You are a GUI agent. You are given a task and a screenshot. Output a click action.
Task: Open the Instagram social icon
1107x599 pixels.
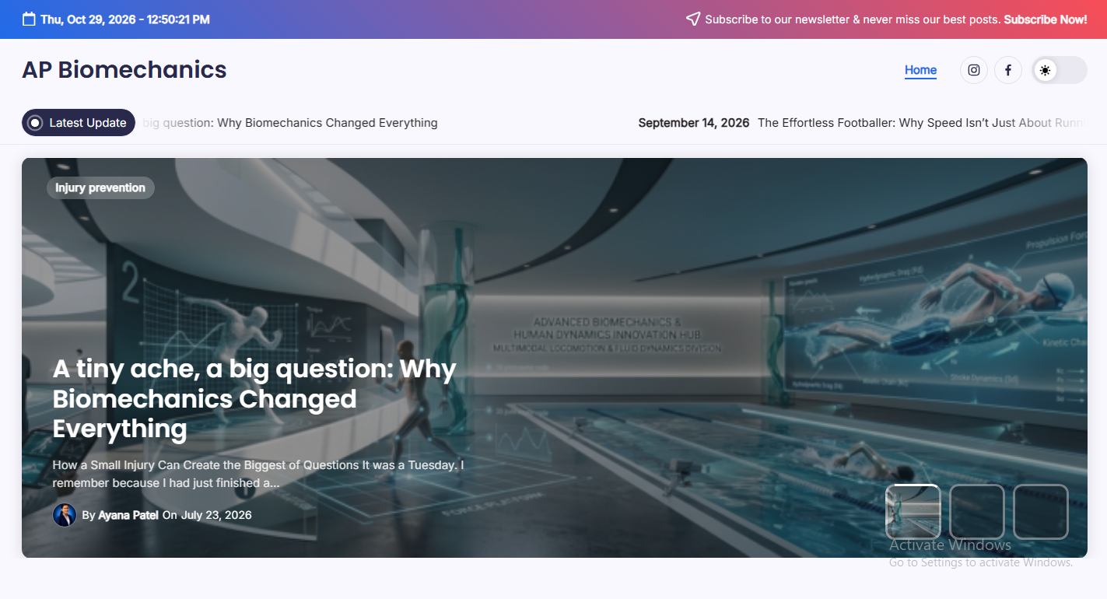tap(973, 70)
